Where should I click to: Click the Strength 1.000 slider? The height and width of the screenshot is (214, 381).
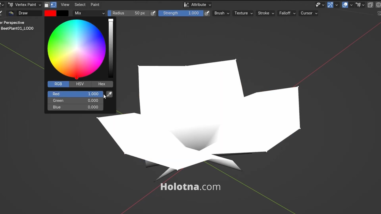coord(181,13)
